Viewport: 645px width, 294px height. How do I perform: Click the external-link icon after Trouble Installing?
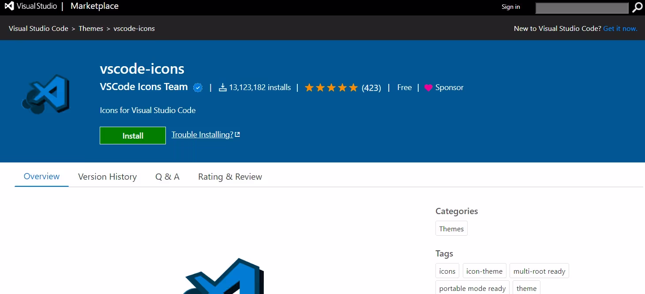coord(237,135)
